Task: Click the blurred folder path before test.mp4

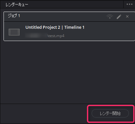Action: tap(36, 36)
